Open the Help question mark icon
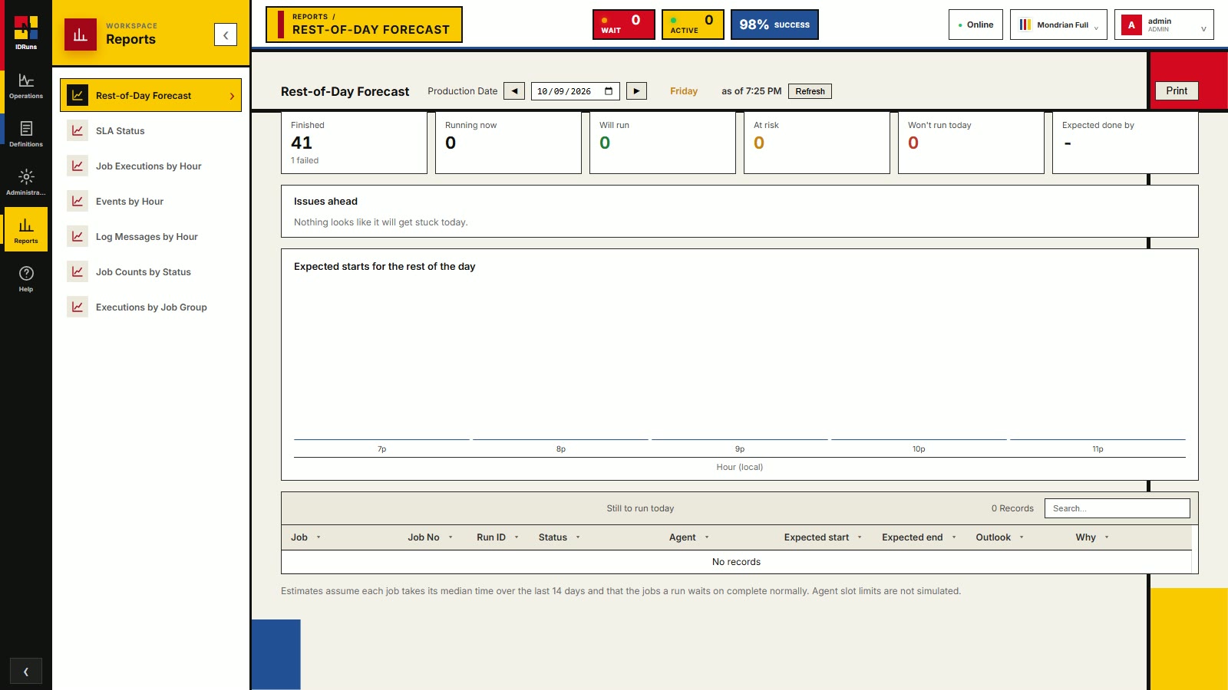 click(26, 274)
